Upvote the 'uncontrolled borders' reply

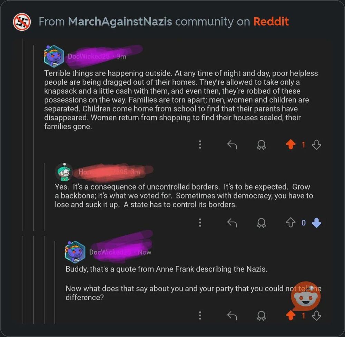click(x=290, y=223)
